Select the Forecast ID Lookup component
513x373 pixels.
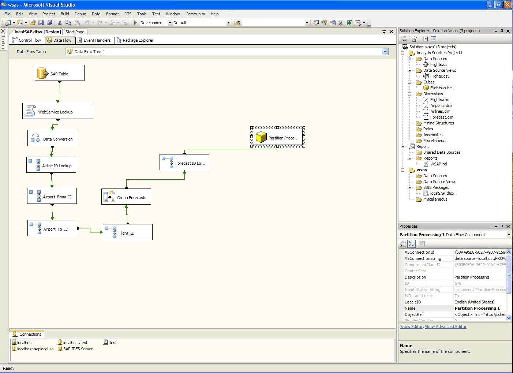click(184, 162)
